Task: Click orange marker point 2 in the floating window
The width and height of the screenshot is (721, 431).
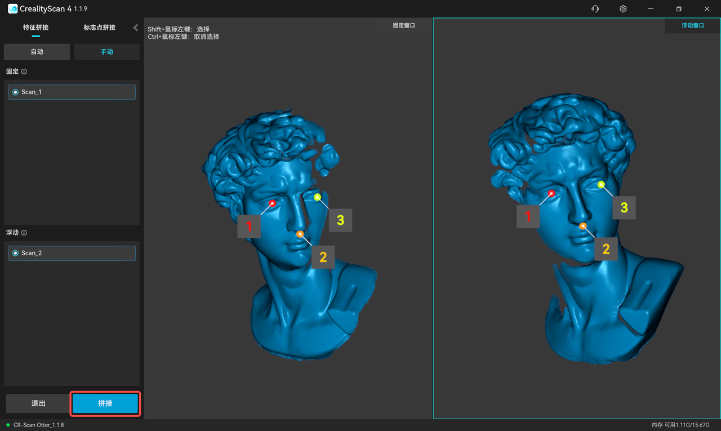Action: click(583, 226)
